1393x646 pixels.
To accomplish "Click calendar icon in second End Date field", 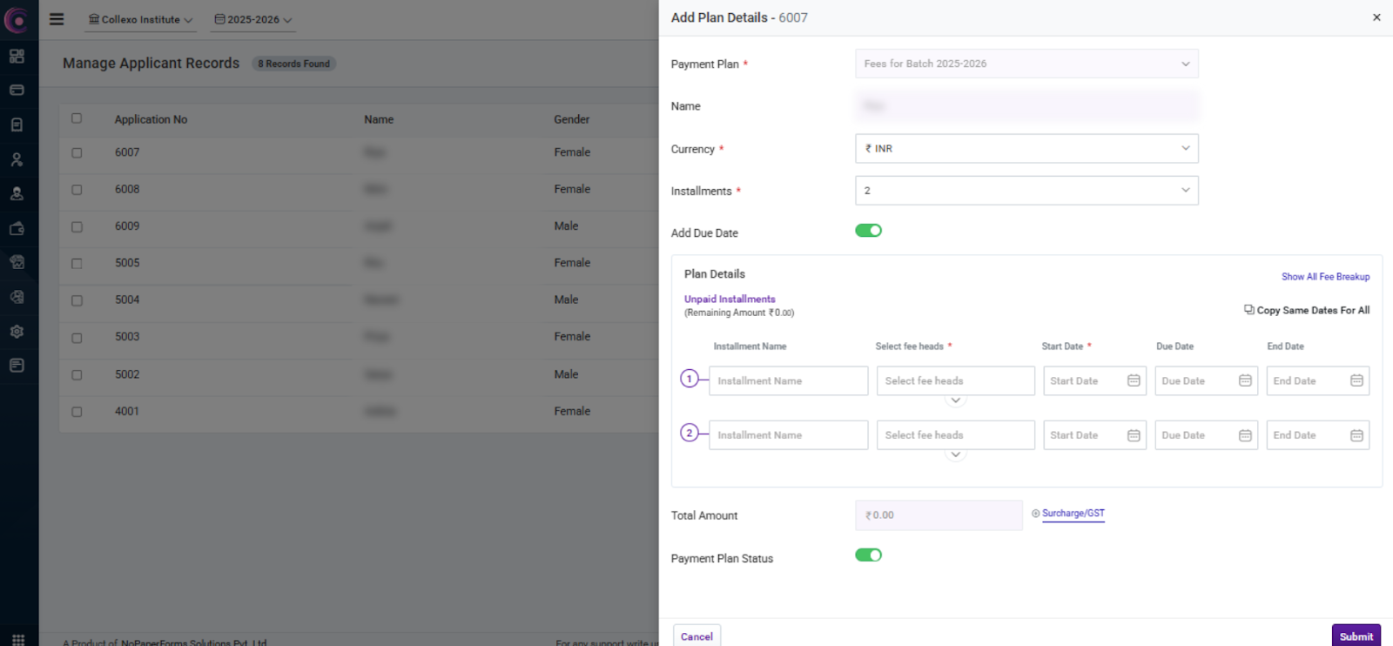I will (x=1356, y=435).
